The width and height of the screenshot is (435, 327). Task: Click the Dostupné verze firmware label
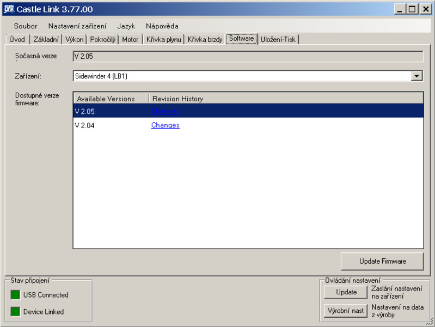click(37, 99)
